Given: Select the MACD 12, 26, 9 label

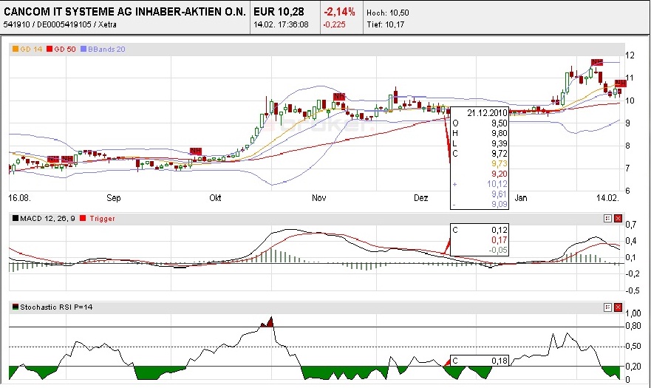Looking at the screenshot, I should [47, 219].
